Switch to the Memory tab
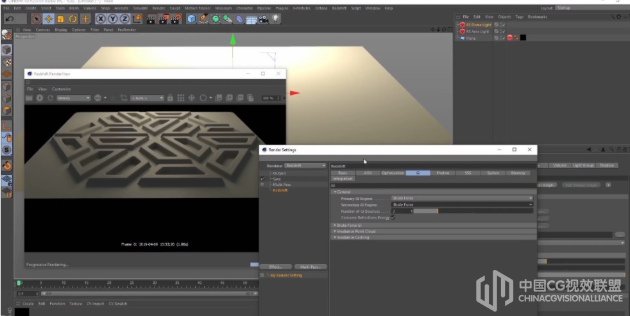The image size is (630, 316). 518,172
